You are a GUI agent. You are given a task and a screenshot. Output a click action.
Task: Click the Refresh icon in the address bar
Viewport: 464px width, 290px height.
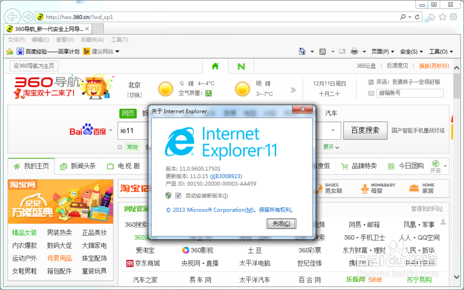(417, 17)
